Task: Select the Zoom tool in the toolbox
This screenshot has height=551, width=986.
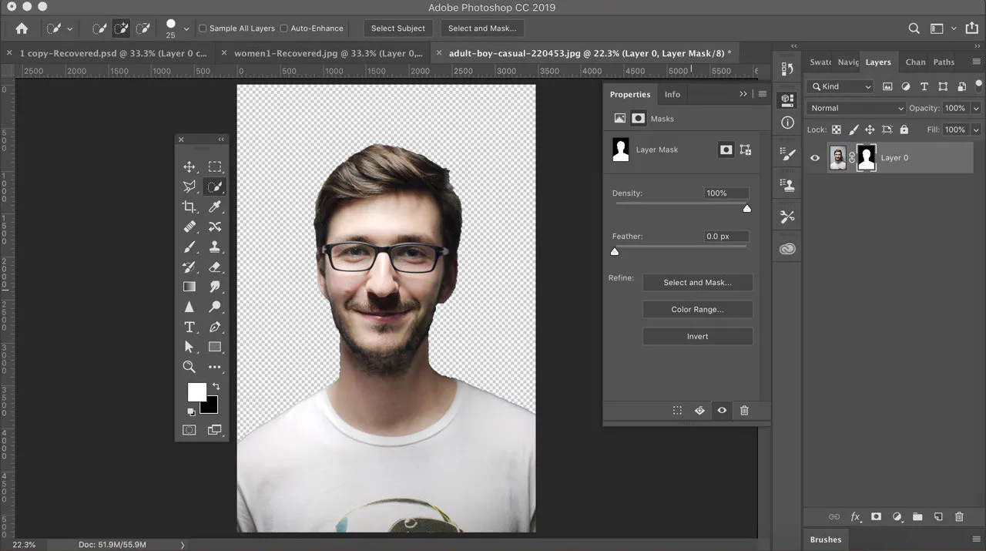Action: point(189,367)
